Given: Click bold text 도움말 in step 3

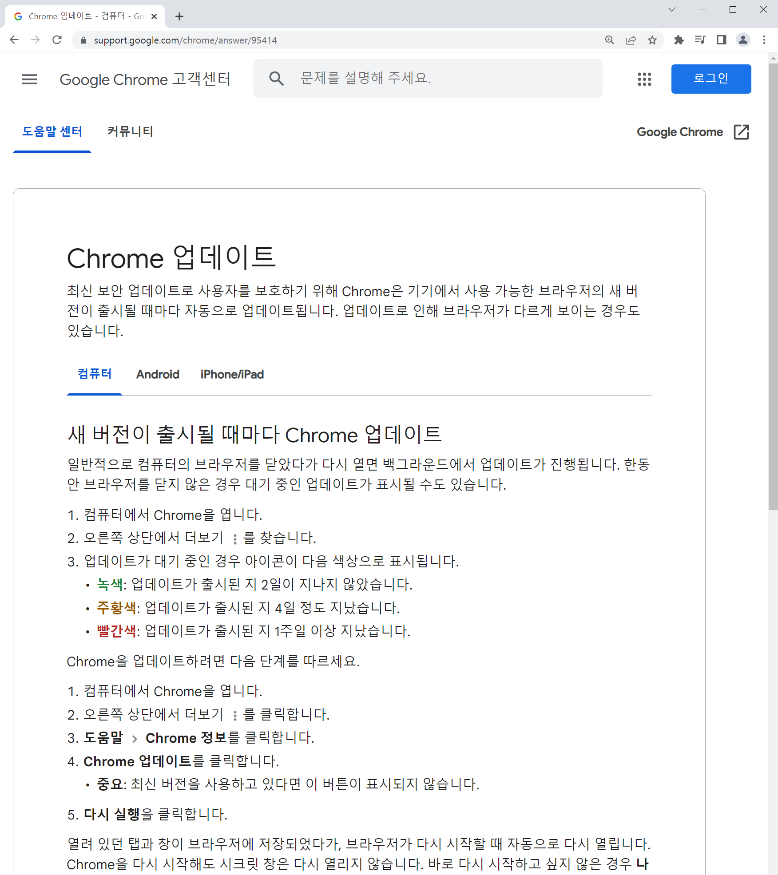Looking at the screenshot, I should click(x=103, y=737).
